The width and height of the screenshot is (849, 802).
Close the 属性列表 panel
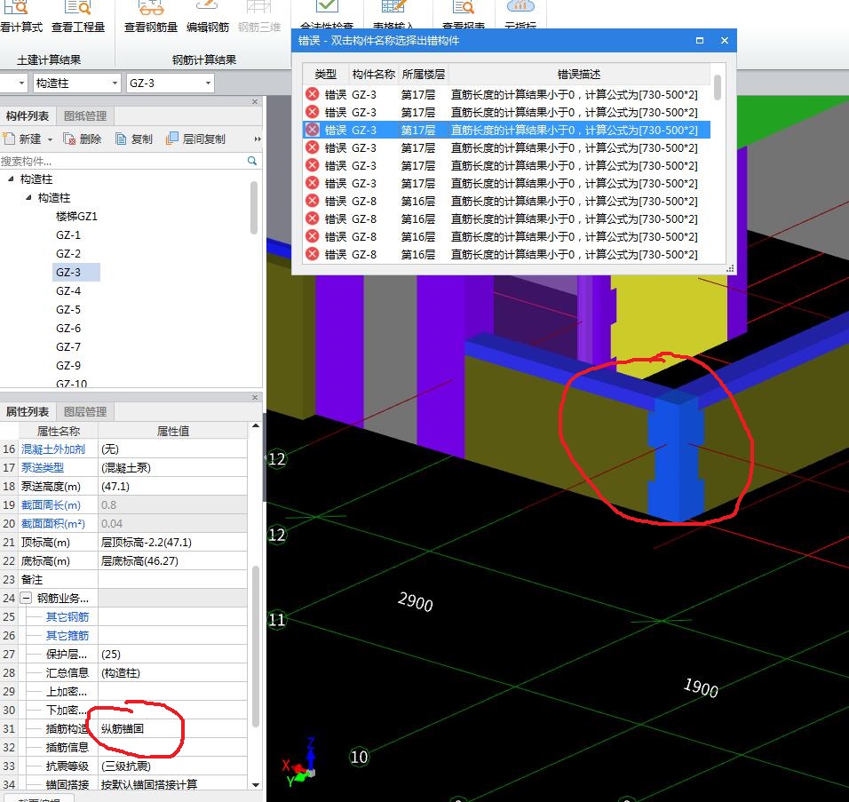point(255,398)
